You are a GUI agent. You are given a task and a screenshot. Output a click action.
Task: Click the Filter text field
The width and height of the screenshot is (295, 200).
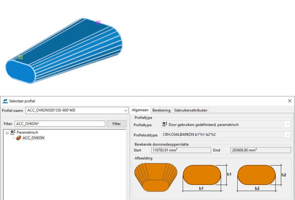[60, 123]
